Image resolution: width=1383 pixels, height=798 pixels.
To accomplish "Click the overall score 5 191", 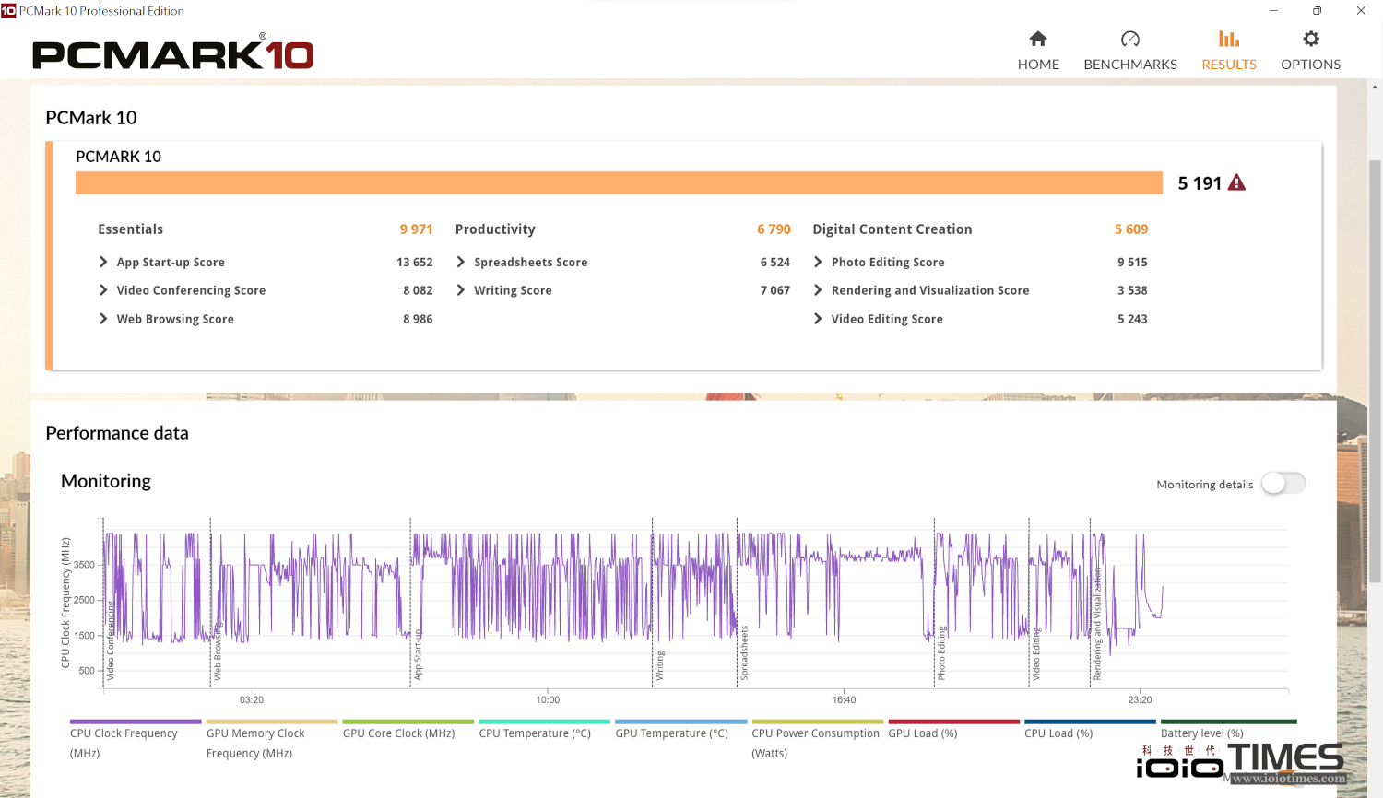I will click(1200, 183).
